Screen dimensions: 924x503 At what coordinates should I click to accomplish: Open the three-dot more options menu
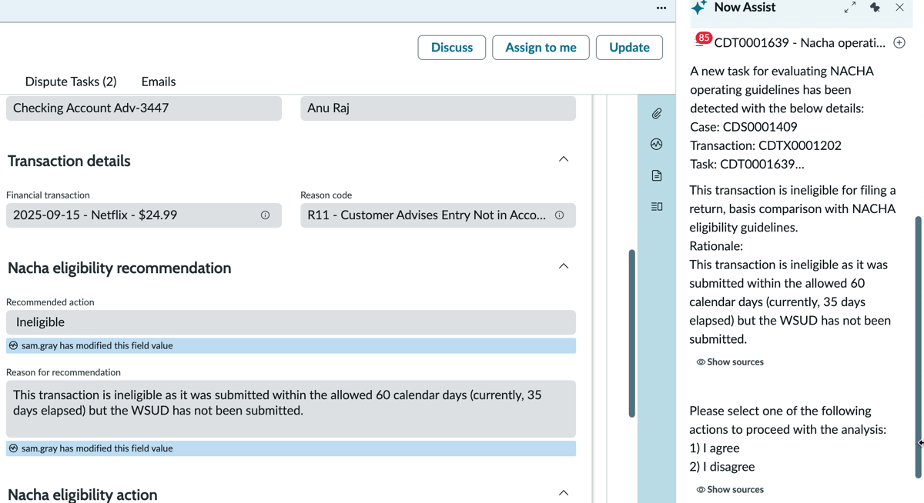661,8
